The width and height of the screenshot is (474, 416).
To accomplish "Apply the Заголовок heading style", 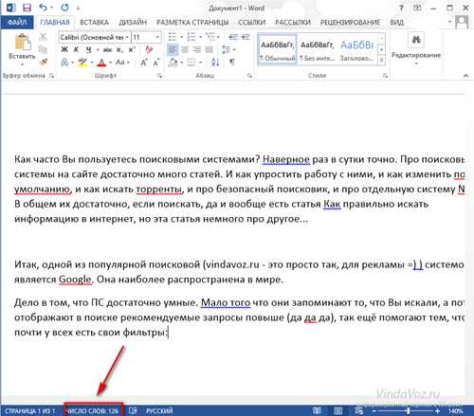I will coord(357,50).
